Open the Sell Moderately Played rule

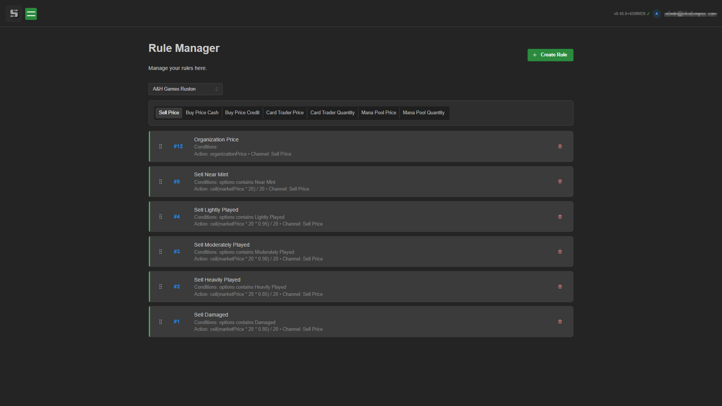click(221, 245)
